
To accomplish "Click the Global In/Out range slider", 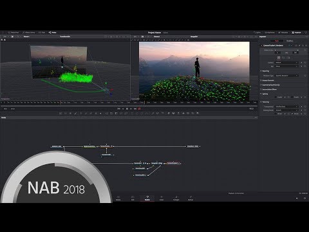I will [x=286, y=50].
